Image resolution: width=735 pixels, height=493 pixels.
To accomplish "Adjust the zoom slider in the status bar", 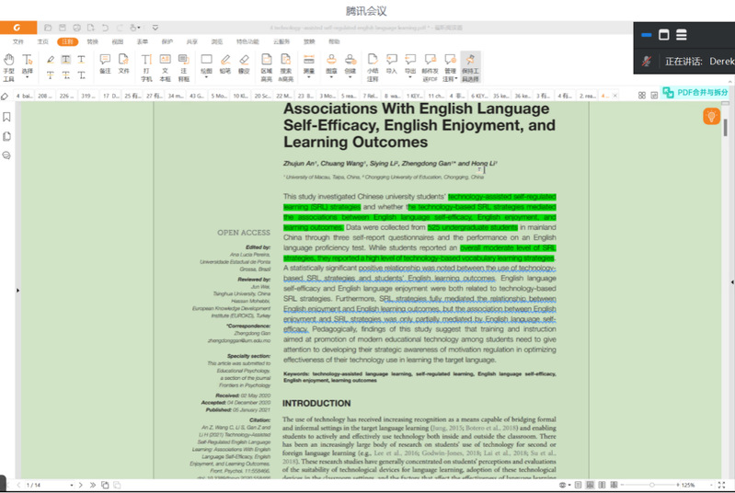I will 651,485.
